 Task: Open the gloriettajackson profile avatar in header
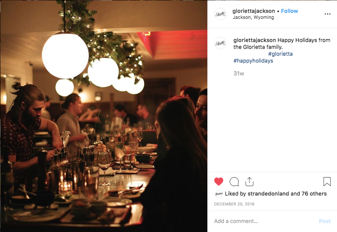220,14
